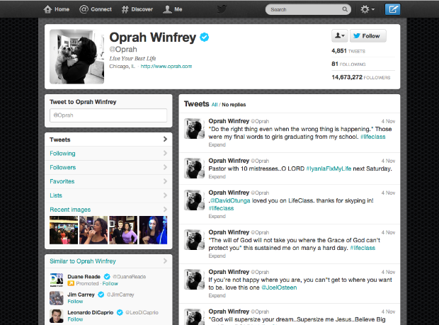Open first recent image of crowd

(x=64, y=230)
